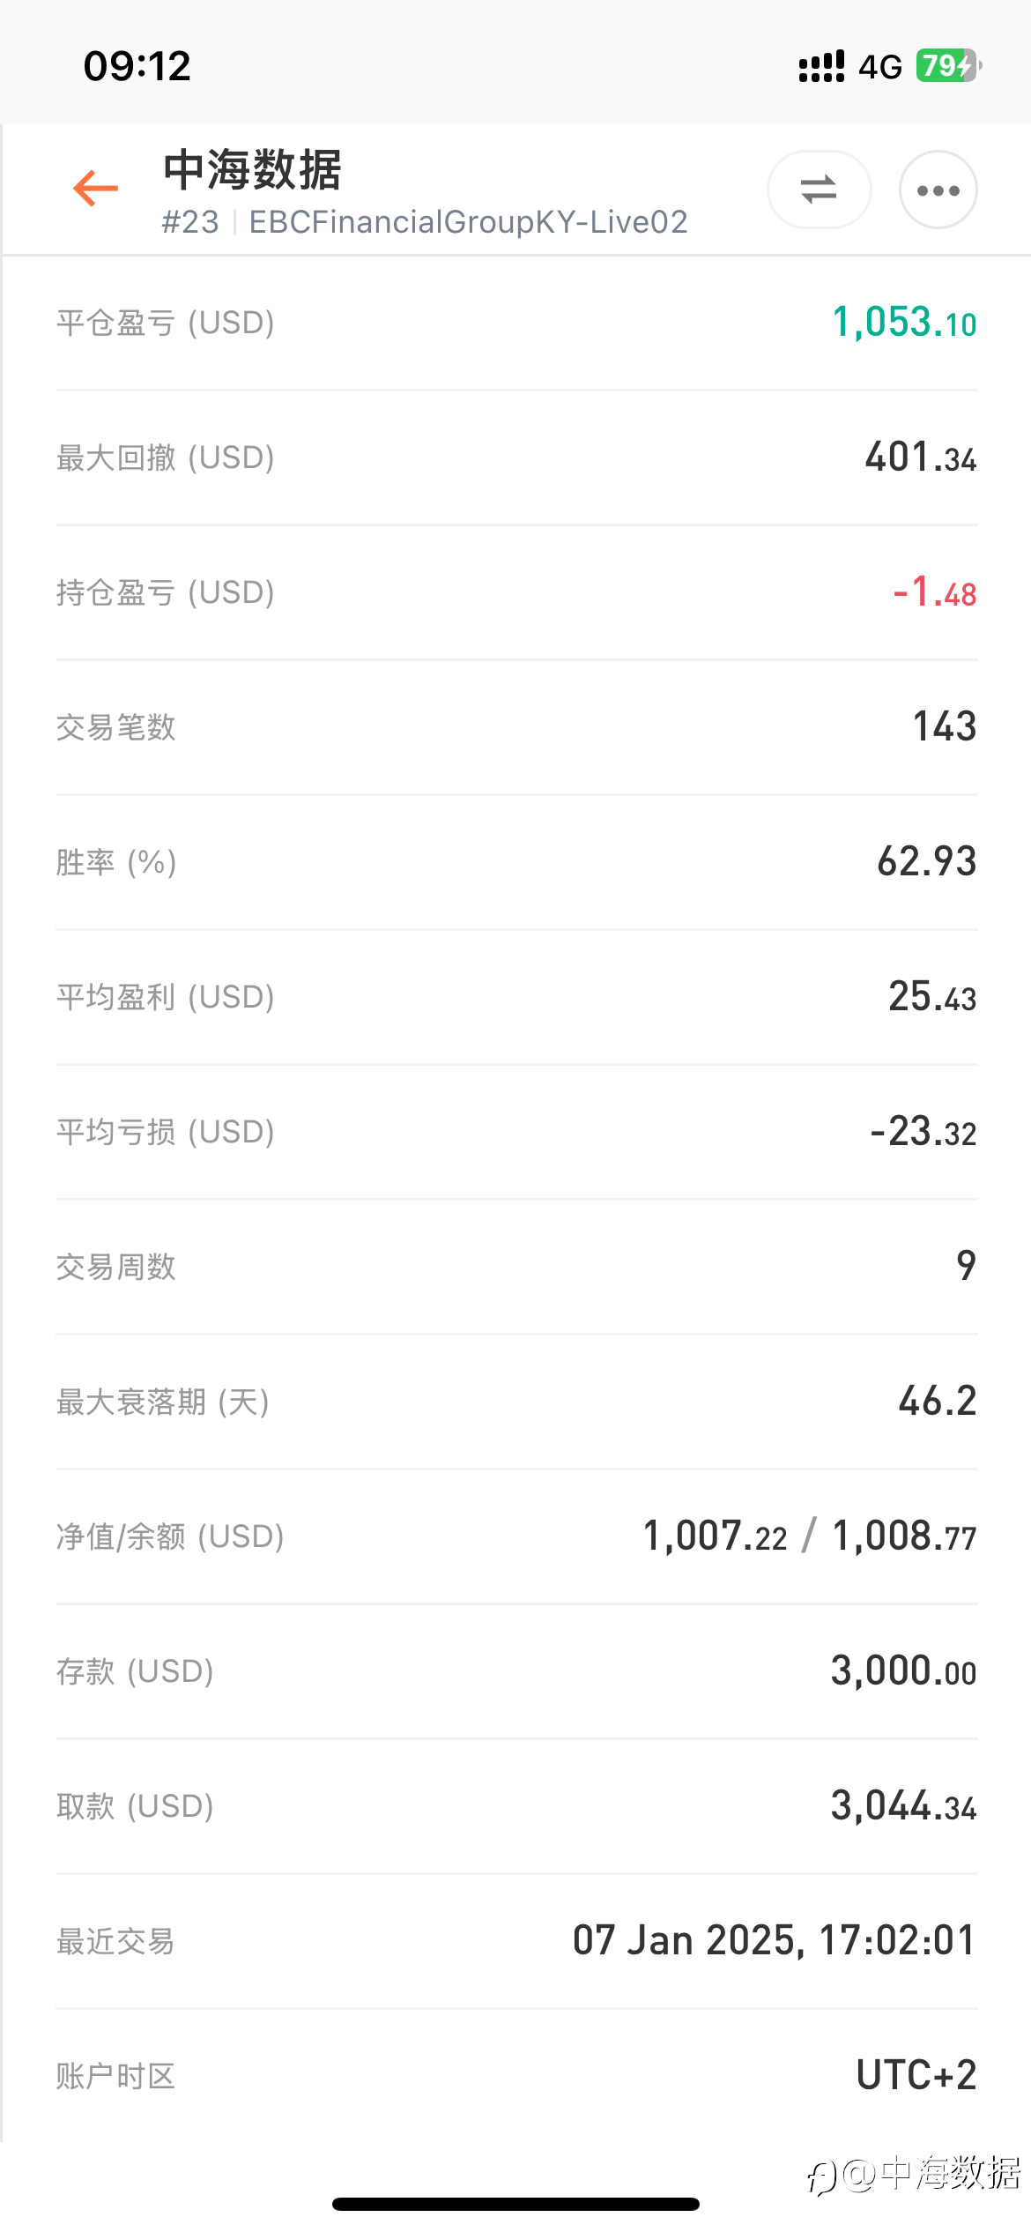Tap the watermark logo icon at bottom

click(x=821, y=2176)
